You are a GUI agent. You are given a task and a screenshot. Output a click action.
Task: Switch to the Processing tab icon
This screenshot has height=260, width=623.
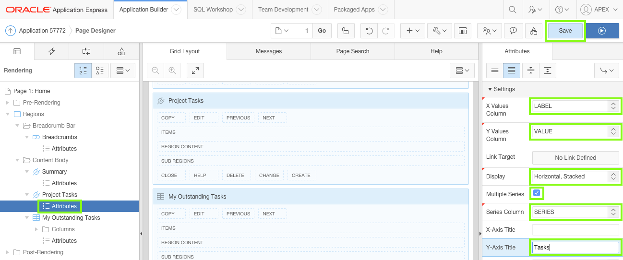coord(86,51)
